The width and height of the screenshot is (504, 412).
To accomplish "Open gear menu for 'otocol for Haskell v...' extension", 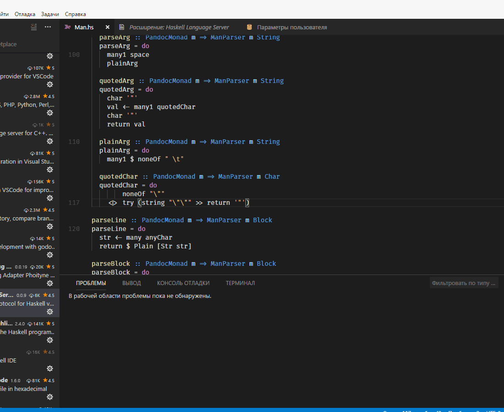I will click(50, 312).
